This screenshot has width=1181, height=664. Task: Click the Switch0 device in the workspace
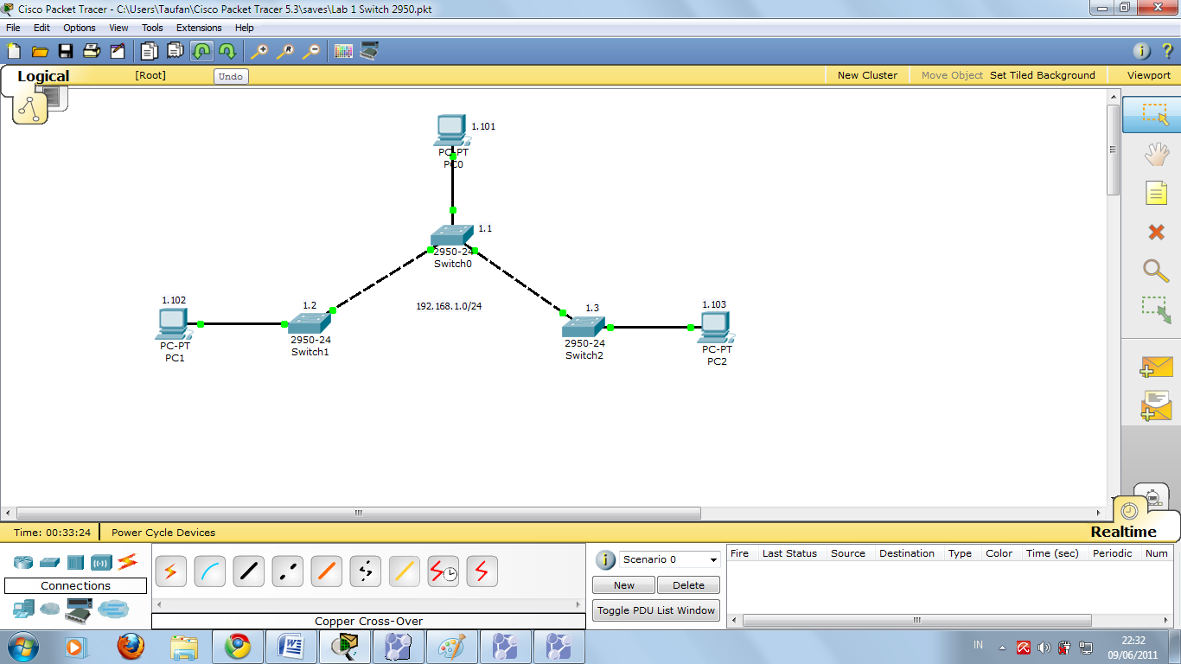(x=451, y=236)
